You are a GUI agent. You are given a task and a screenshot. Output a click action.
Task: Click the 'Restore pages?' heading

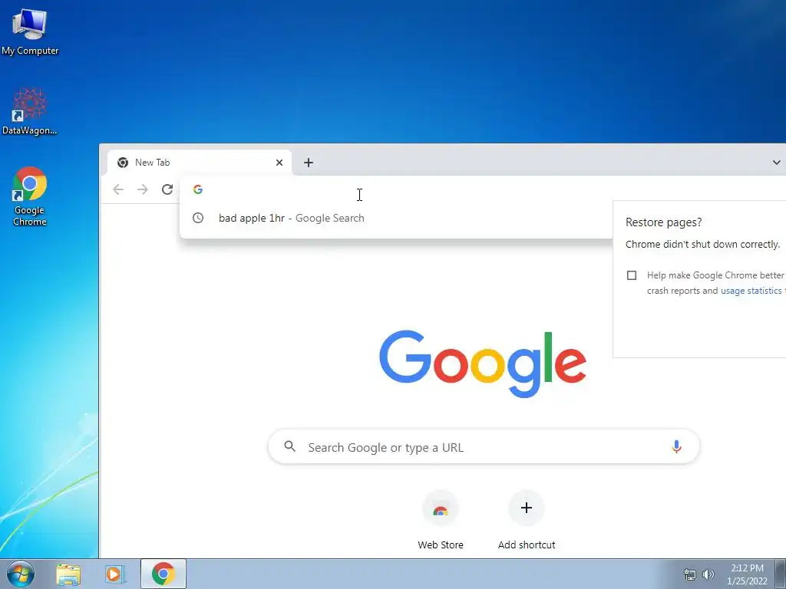coord(664,222)
